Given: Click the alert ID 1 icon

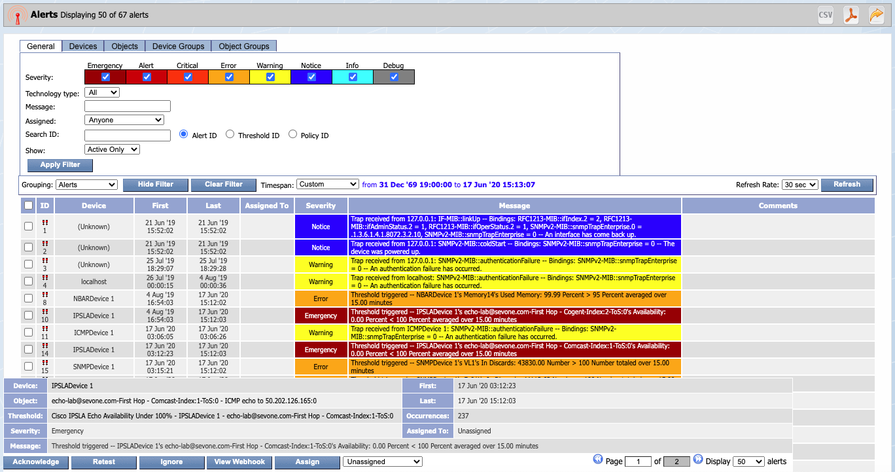Looking at the screenshot, I should coord(45,224).
